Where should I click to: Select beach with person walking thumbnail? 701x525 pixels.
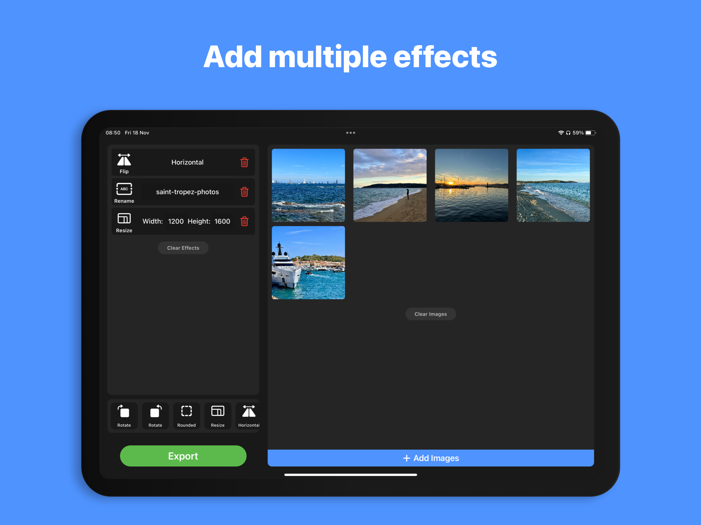(x=390, y=185)
